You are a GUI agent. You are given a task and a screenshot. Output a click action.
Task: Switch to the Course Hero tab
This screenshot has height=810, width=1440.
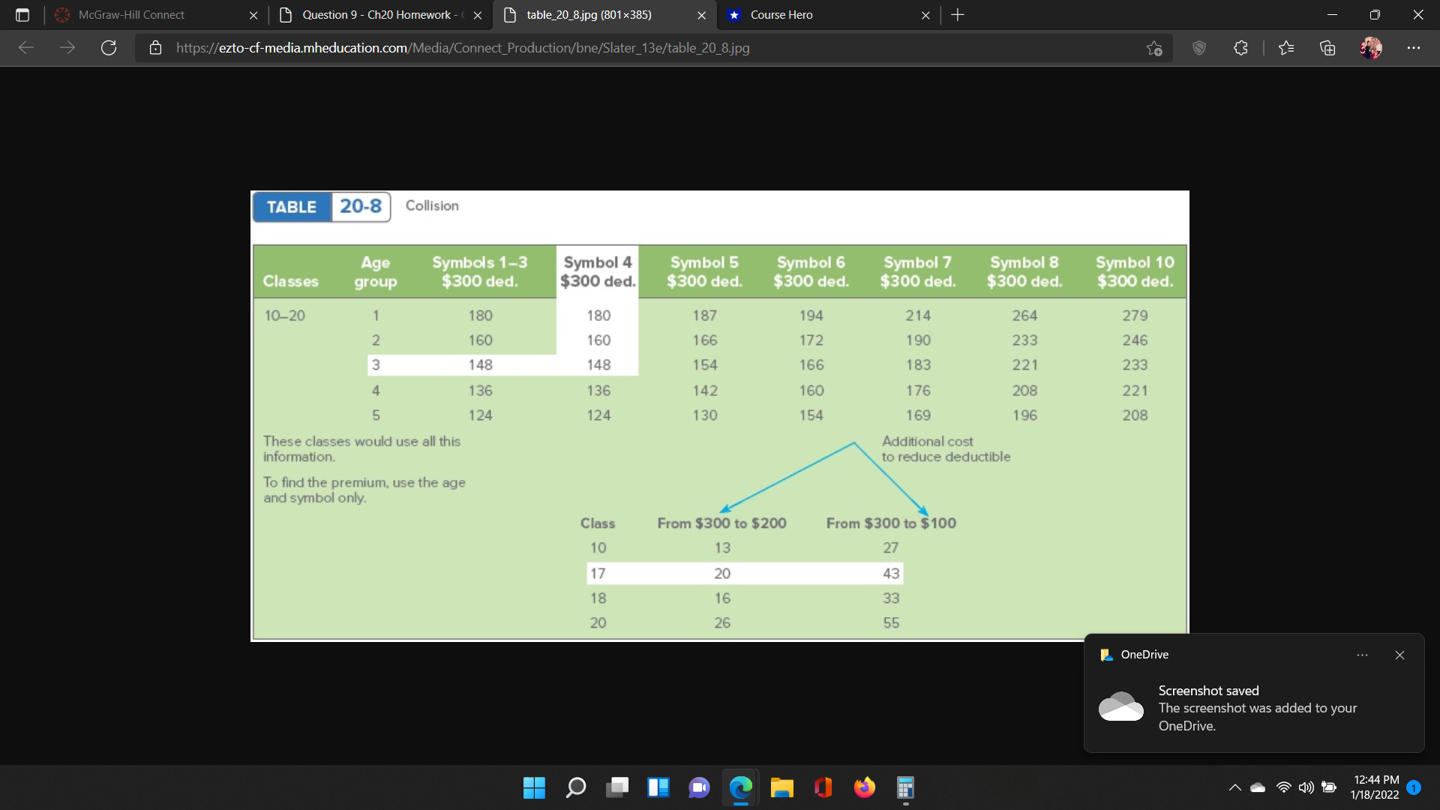click(781, 15)
